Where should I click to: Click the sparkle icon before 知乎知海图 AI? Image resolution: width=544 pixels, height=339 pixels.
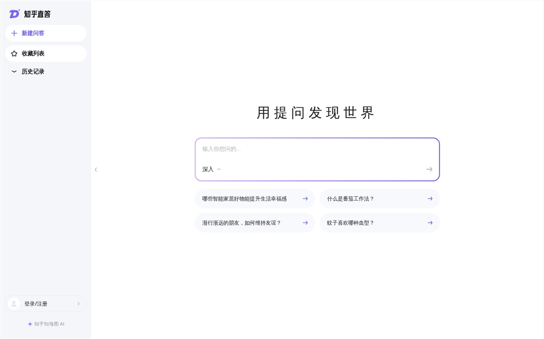coord(29,324)
